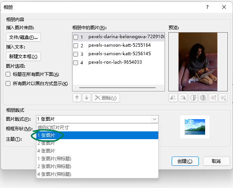
Task: Choose 2 张图片 layout option
Action: coord(97,143)
